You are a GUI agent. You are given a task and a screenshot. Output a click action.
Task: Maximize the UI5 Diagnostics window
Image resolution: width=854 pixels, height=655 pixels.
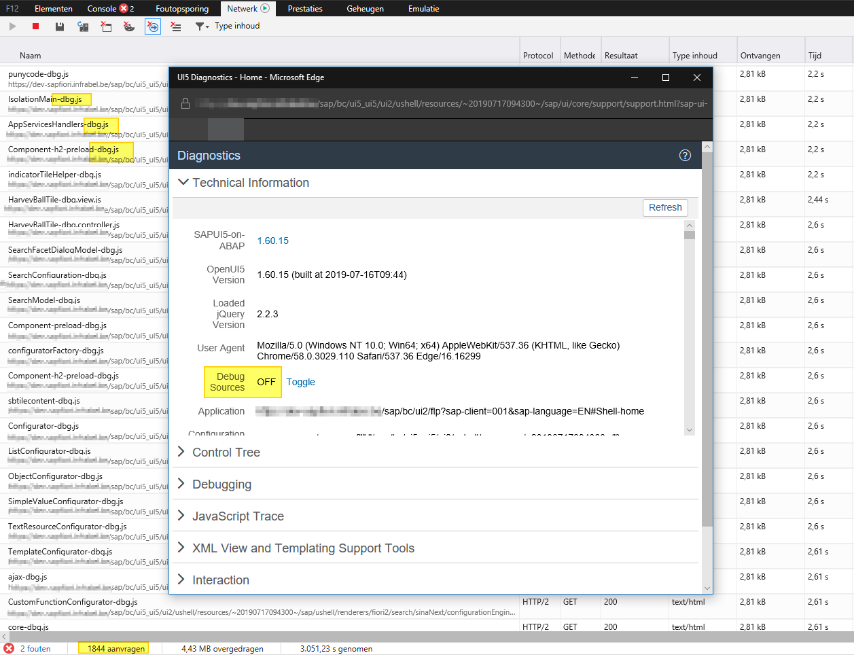666,77
